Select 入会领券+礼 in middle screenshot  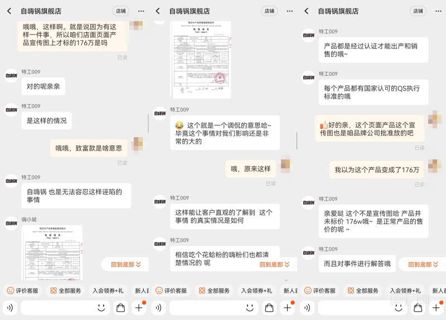coord(256,290)
